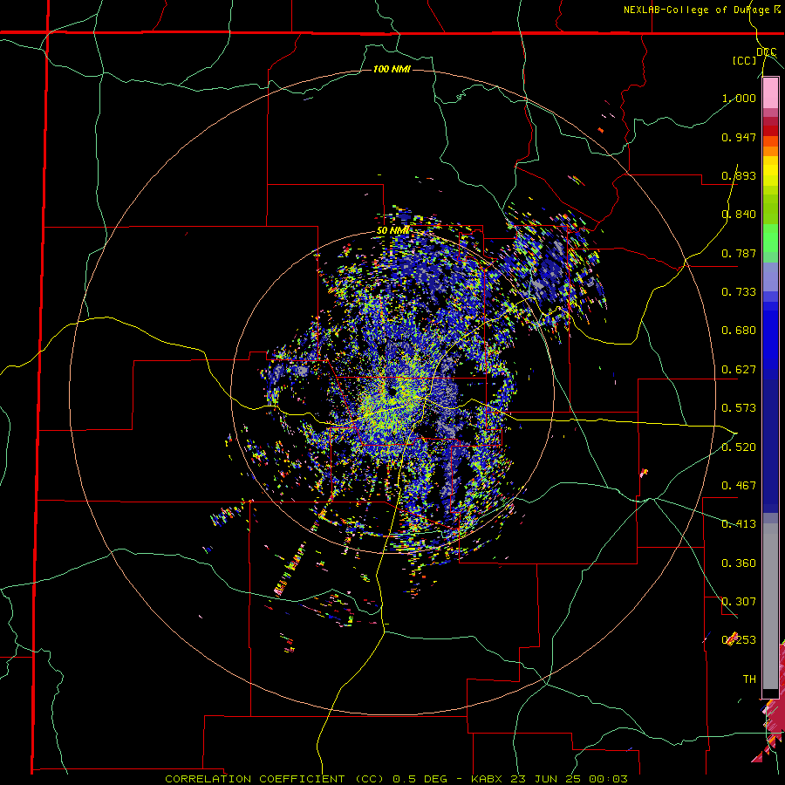The width and height of the screenshot is (785, 785).
Task: Click the 0.947 legend value
Action: 739,137
